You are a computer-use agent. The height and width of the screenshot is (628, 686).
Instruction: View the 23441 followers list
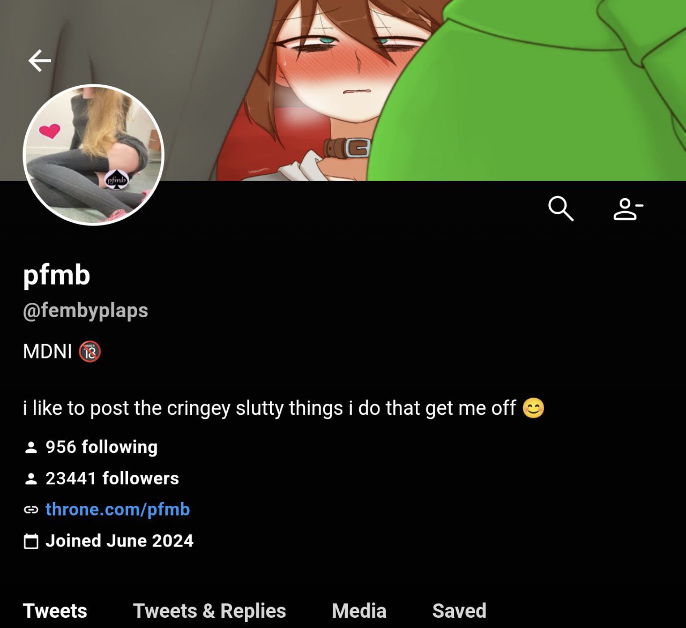[x=113, y=479]
